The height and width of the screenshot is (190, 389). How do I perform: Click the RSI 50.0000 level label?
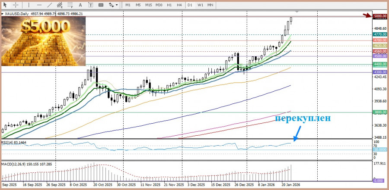coord(380,150)
